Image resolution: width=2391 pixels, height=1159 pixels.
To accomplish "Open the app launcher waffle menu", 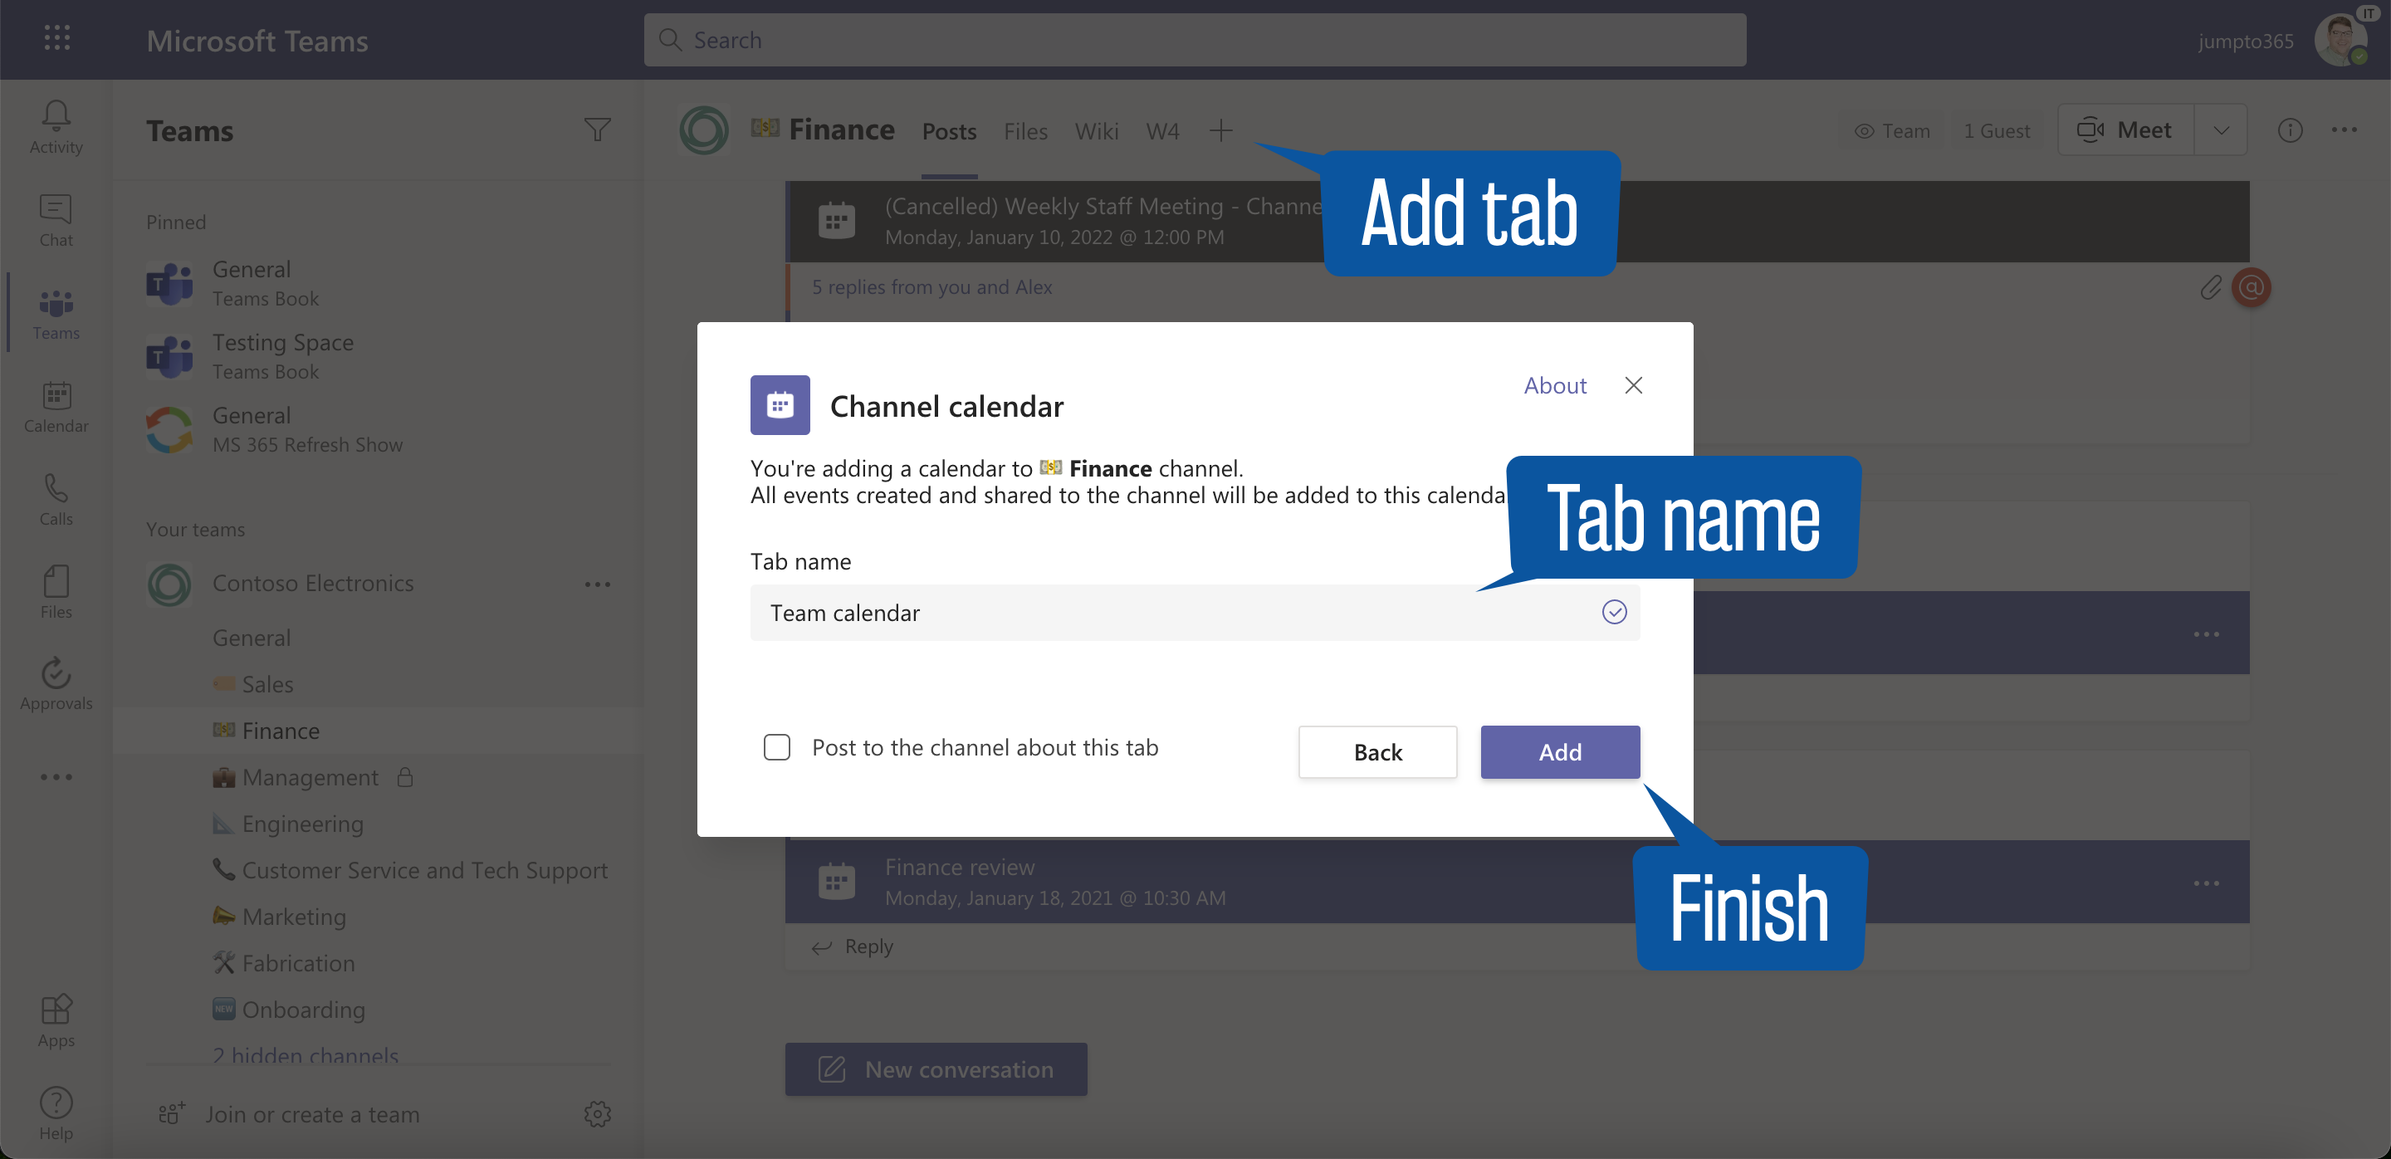I will pos(56,37).
